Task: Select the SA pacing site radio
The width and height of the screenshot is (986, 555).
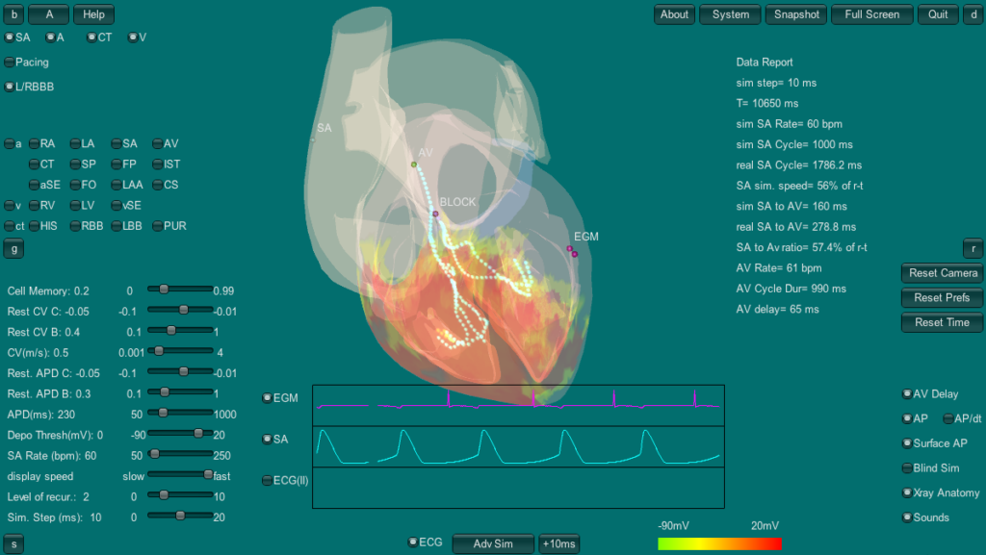Action: click(x=11, y=38)
